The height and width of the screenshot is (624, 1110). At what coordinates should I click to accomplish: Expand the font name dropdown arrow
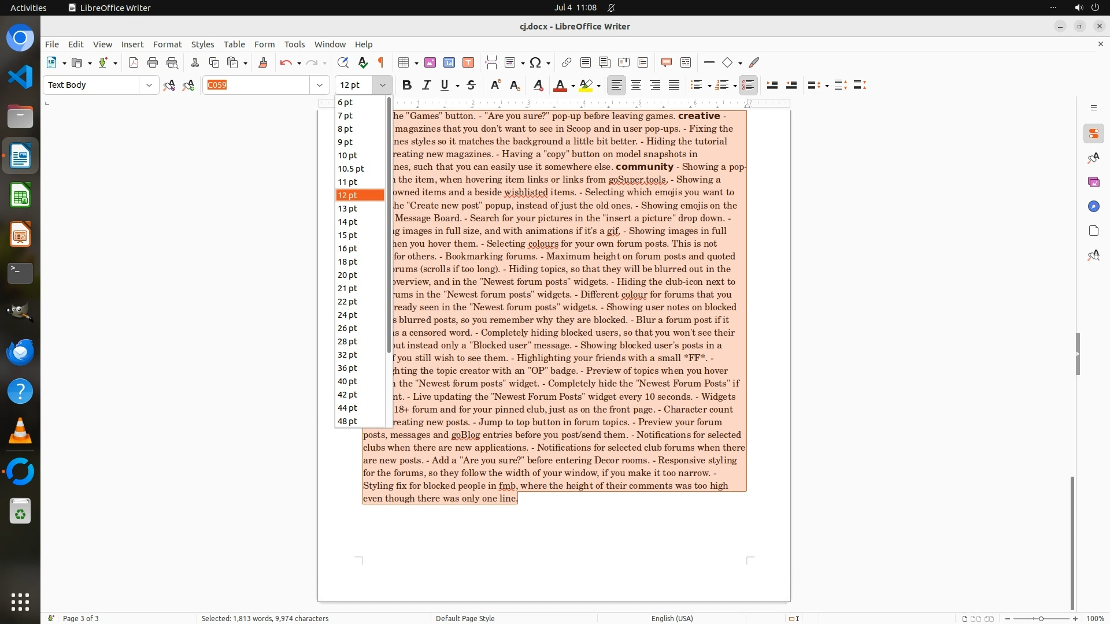coord(319,85)
